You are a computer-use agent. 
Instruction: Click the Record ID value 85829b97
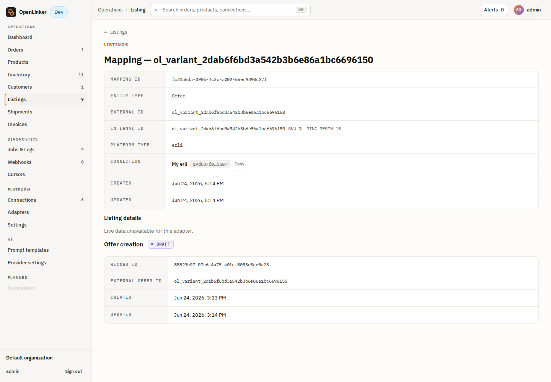pos(222,265)
